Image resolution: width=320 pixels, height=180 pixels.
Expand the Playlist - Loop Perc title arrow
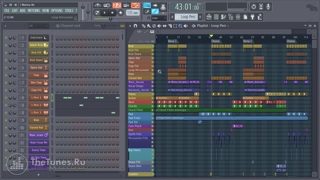pos(228,26)
